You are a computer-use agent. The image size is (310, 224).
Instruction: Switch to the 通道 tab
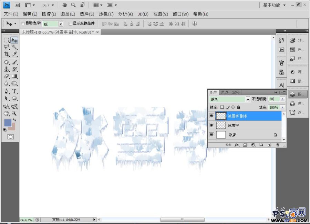pyautogui.click(x=225, y=92)
